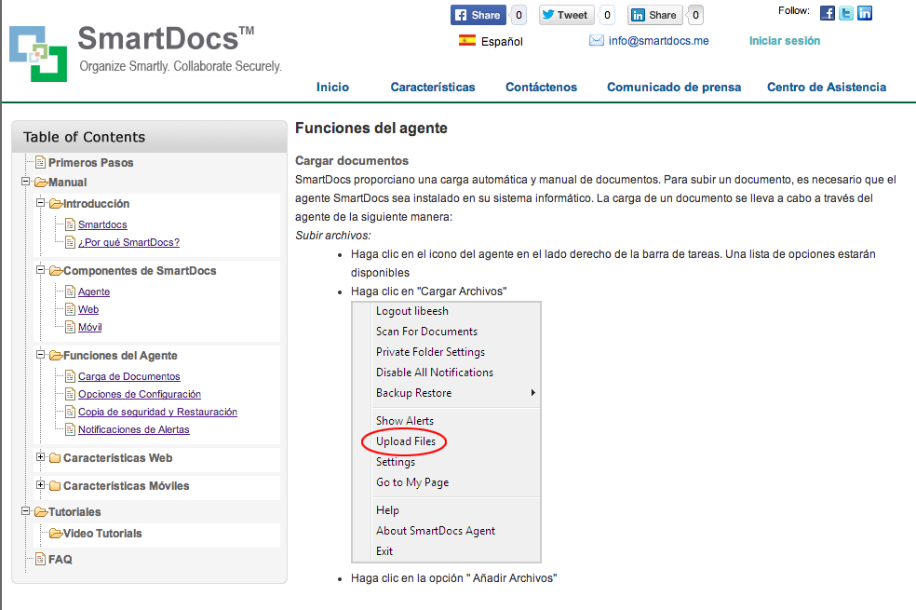Click the Agente page icon
916x610 pixels.
click(x=70, y=291)
